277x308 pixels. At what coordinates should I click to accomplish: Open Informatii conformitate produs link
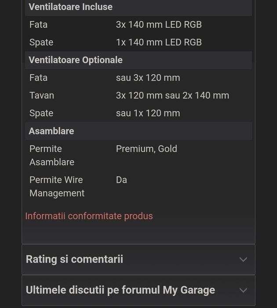tap(89, 216)
